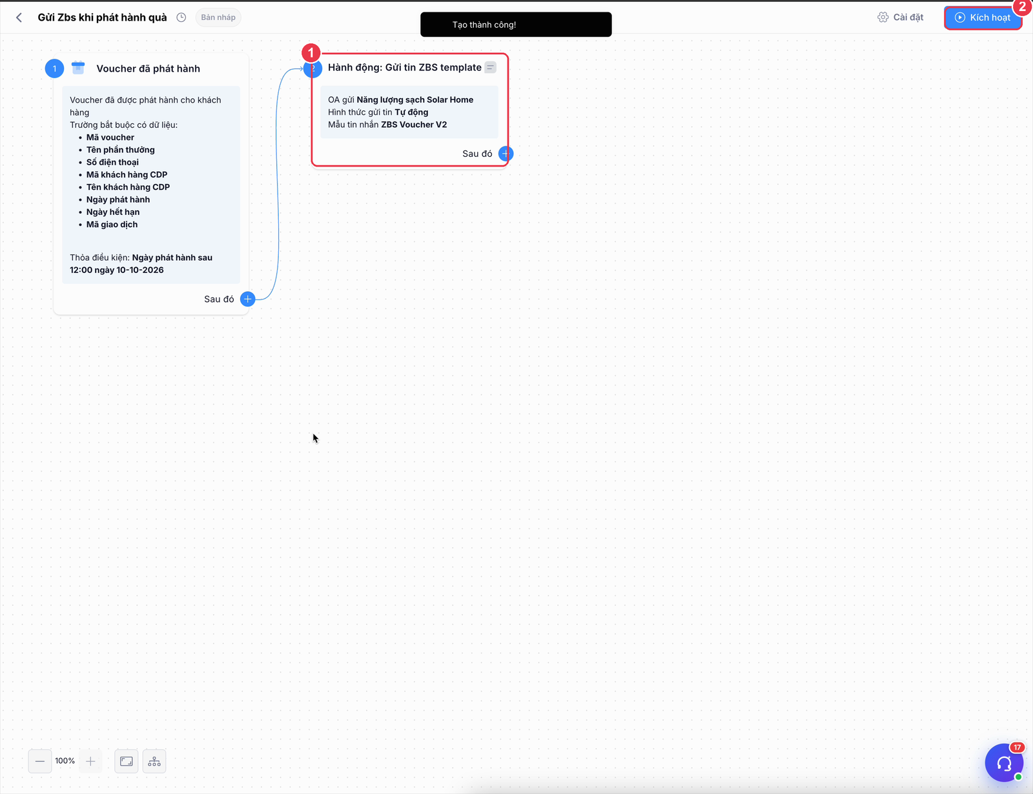This screenshot has width=1033, height=794.
Task: Click the voucher gift box icon
Action: pos(78,67)
